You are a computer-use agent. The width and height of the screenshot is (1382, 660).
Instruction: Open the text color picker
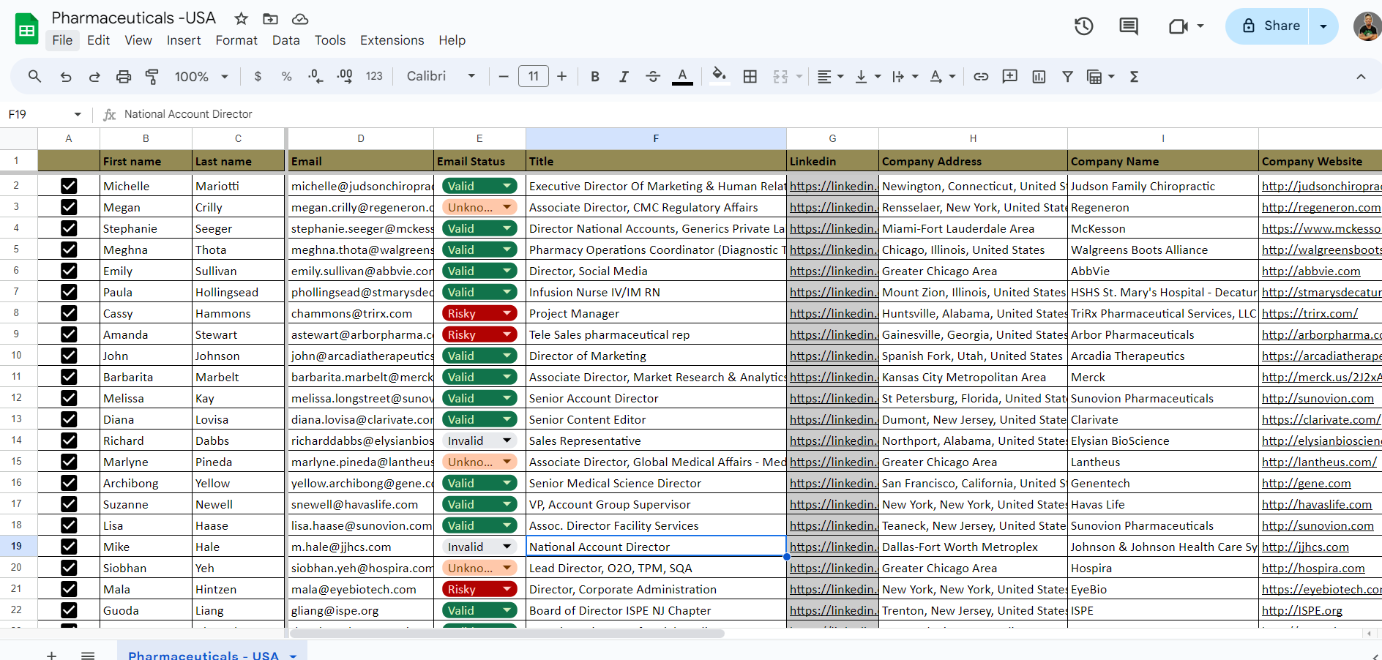[682, 76]
